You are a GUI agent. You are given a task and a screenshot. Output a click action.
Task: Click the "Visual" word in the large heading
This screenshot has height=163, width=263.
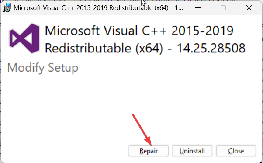(x=121, y=31)
